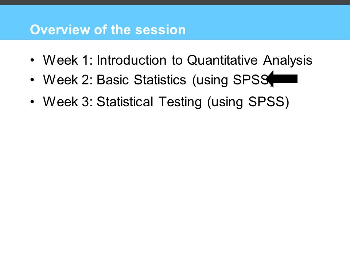Viewport: 350px width, 263px height.
Task: Click the word 'Testing' in Week 3 line
Action: click(180, 102)
